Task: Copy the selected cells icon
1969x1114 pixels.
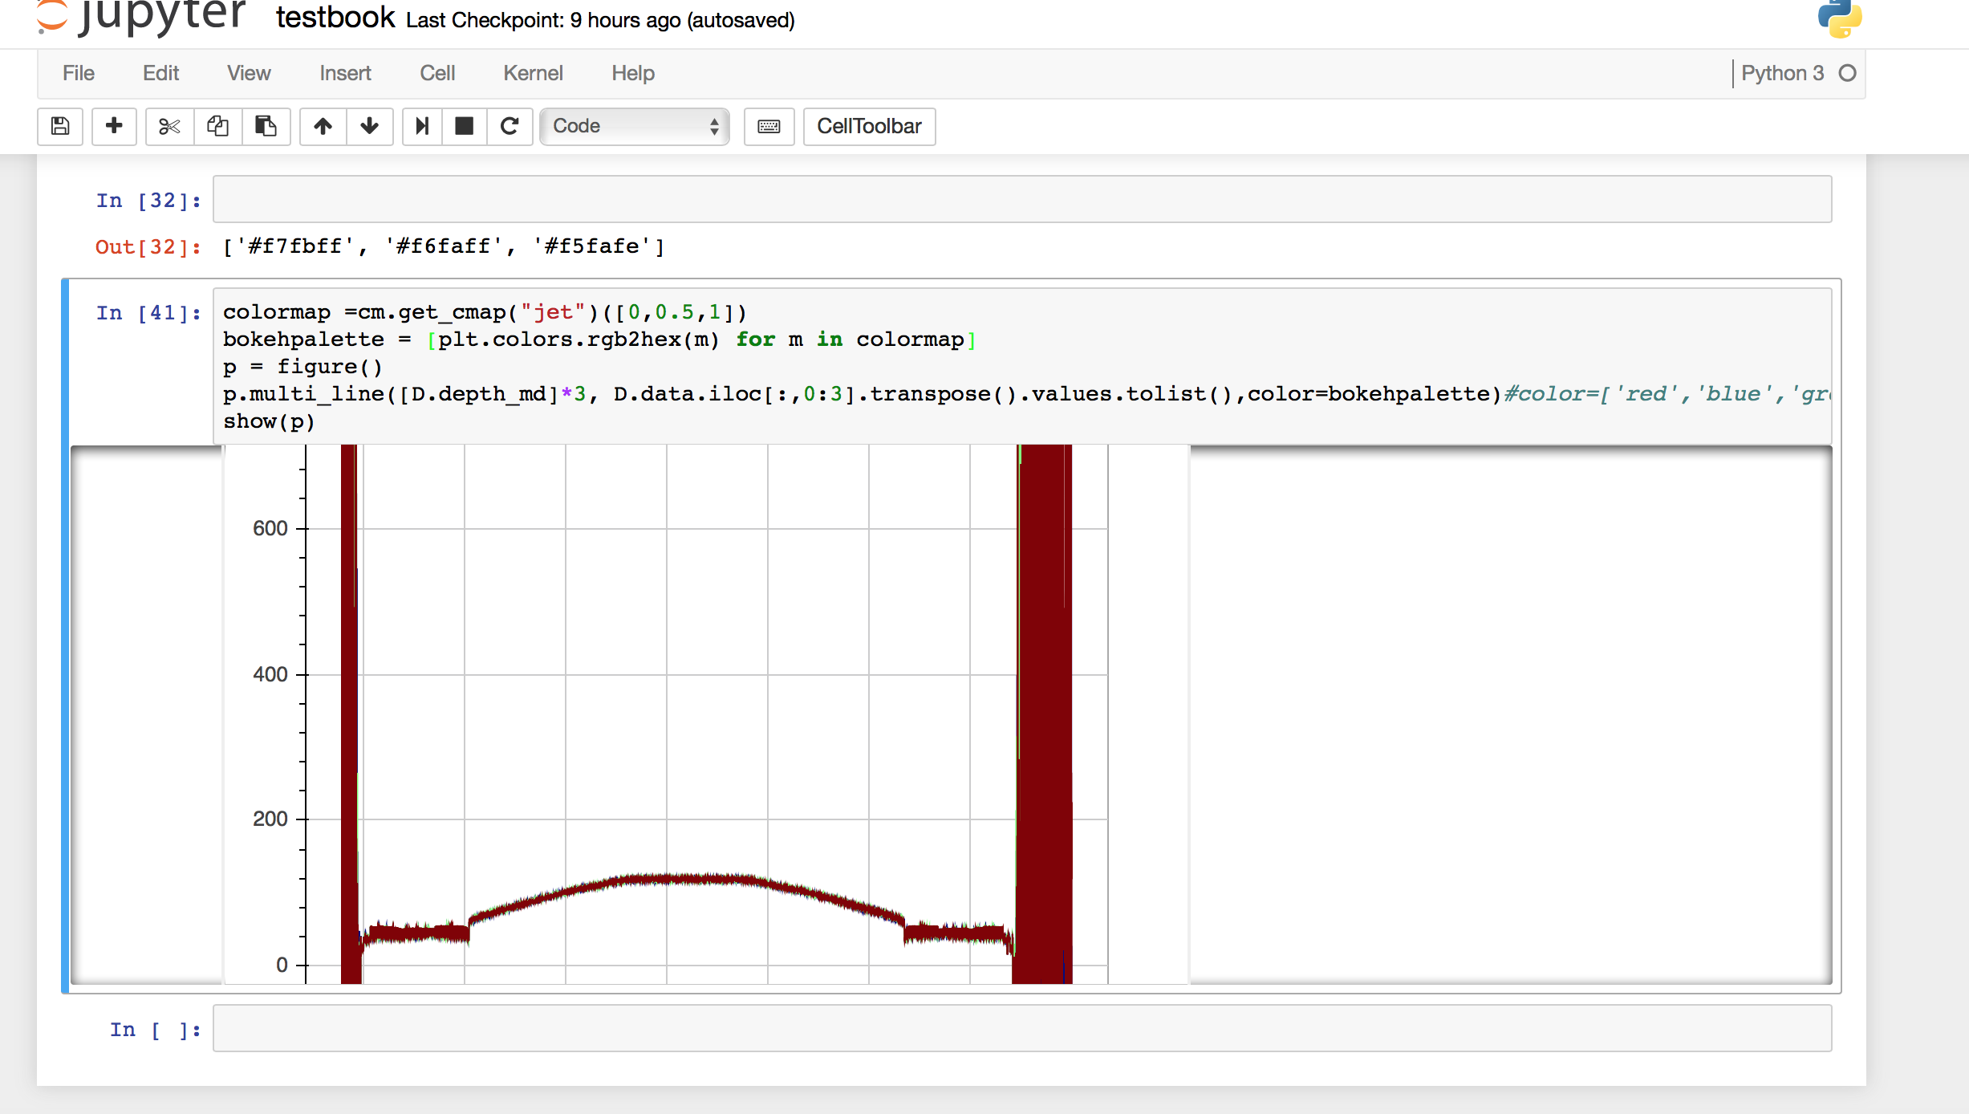Action: coord(217,126)
